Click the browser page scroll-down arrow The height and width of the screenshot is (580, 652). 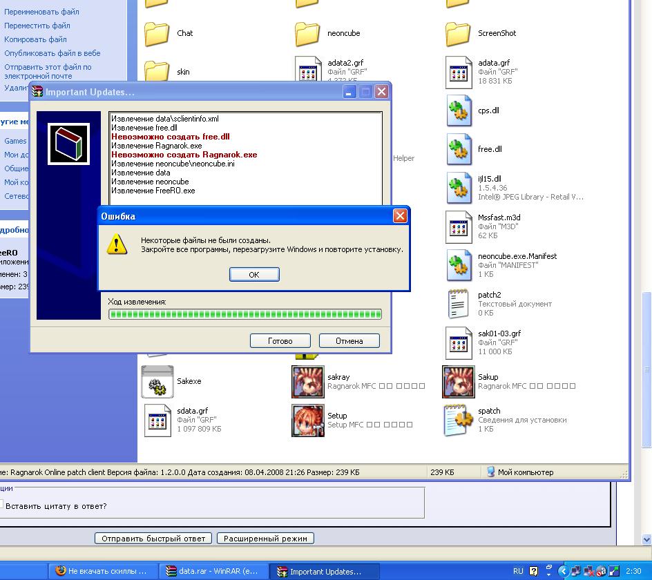pyautogui.click(x=646, y=540)
